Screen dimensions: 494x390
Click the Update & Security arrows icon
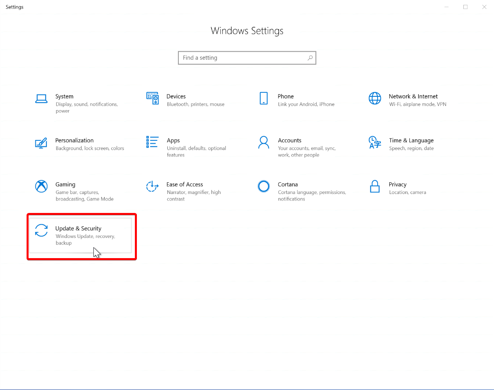(41, 230)
